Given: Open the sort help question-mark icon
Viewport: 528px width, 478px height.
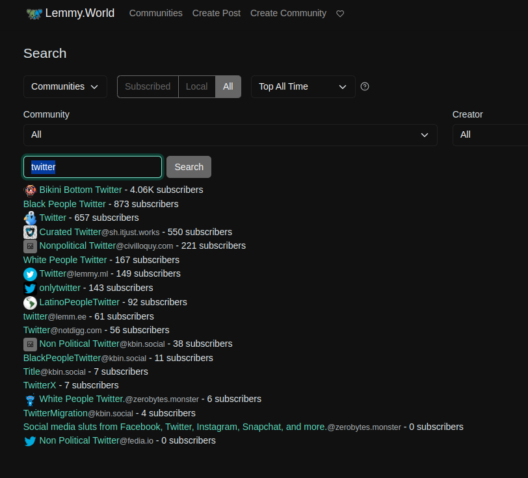Looking at the screenshot, I should (365, 86).
